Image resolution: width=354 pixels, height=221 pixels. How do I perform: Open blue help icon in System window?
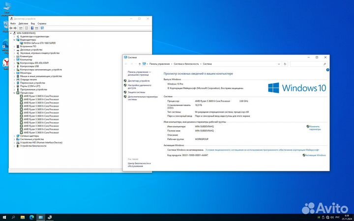pos(327,70)
